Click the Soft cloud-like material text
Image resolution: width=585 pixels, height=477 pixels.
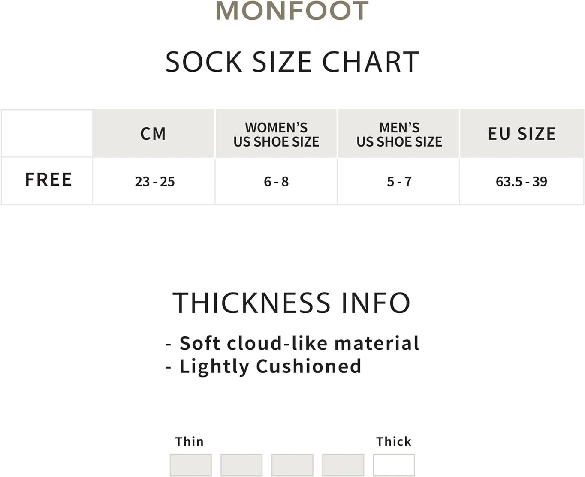(x=299, y=343)
